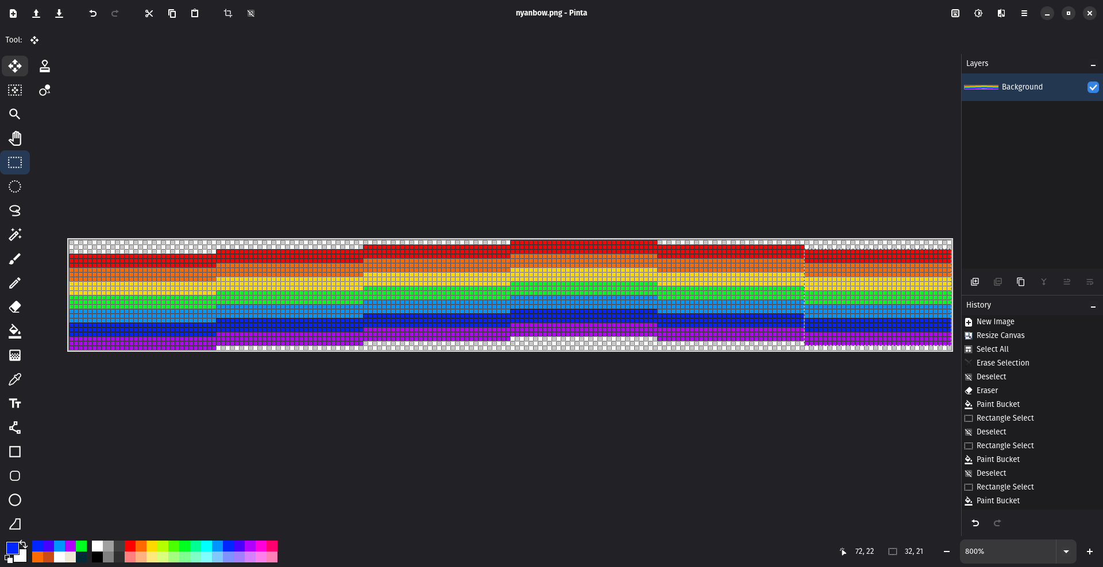
Task: Toggle Background layer visibility checkbox
Action: [1093, 87]
